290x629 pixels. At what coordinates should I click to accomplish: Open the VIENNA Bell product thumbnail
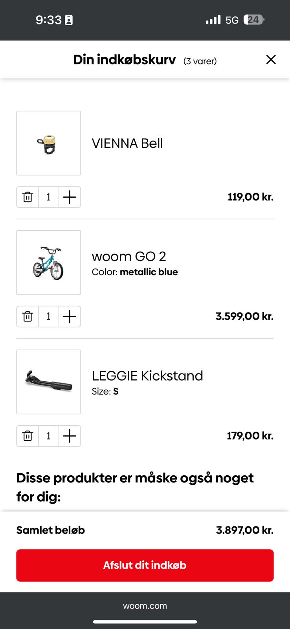point(49,143)
